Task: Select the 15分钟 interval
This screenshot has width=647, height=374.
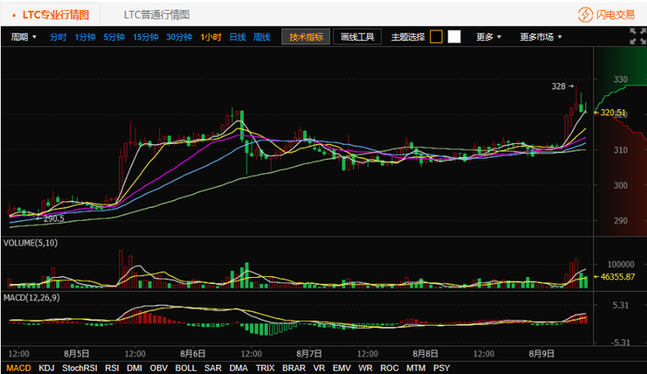Action: pos(145,37)
